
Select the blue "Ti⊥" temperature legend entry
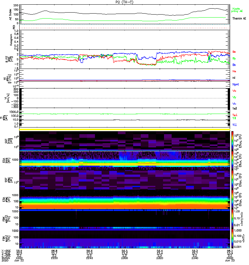pos(234,125)
